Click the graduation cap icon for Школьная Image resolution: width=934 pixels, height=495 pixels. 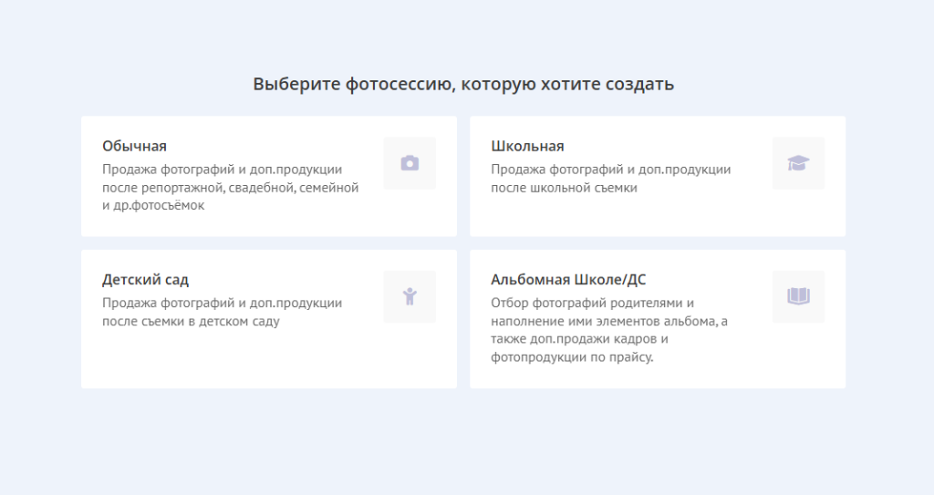[x=798, y=163]
